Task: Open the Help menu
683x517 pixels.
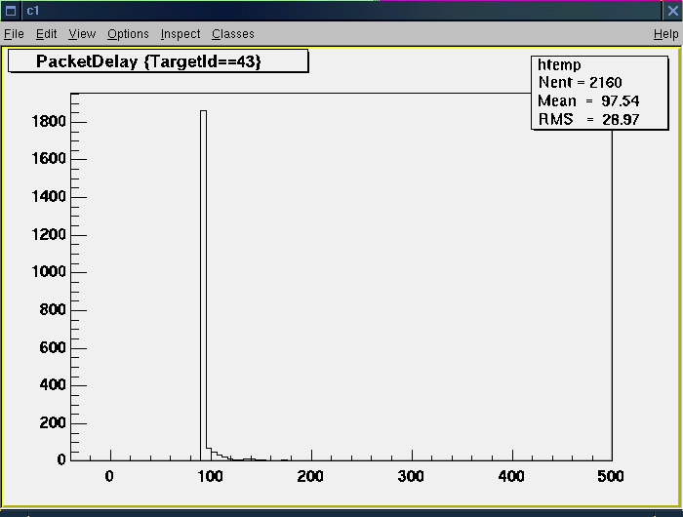Action: click(666, 34)
